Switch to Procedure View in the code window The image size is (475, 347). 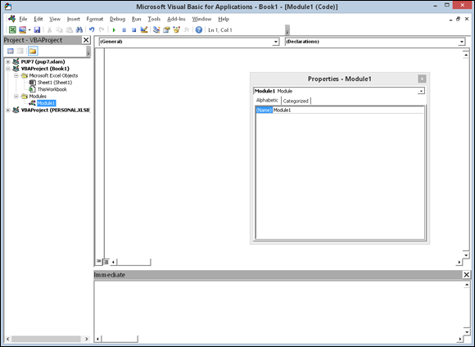tap(98, 261)
